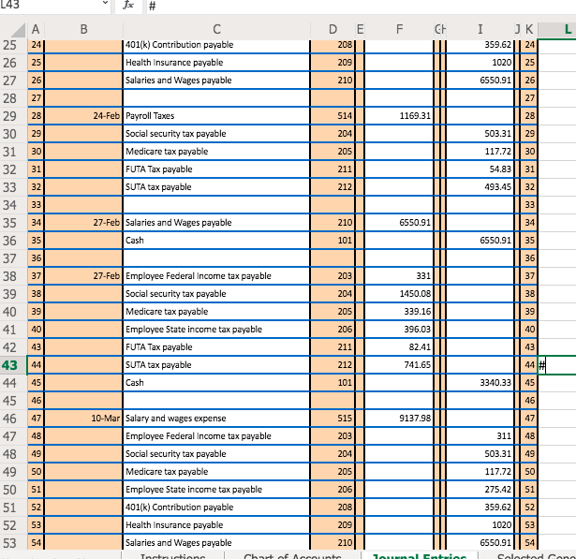Click the 275.42 credit cell
576x559 pixels.
coord(480,490)
